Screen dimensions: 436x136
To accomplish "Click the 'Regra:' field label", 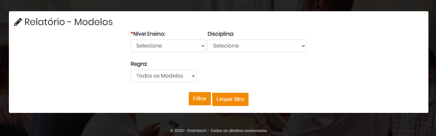I will coord(139,64).
